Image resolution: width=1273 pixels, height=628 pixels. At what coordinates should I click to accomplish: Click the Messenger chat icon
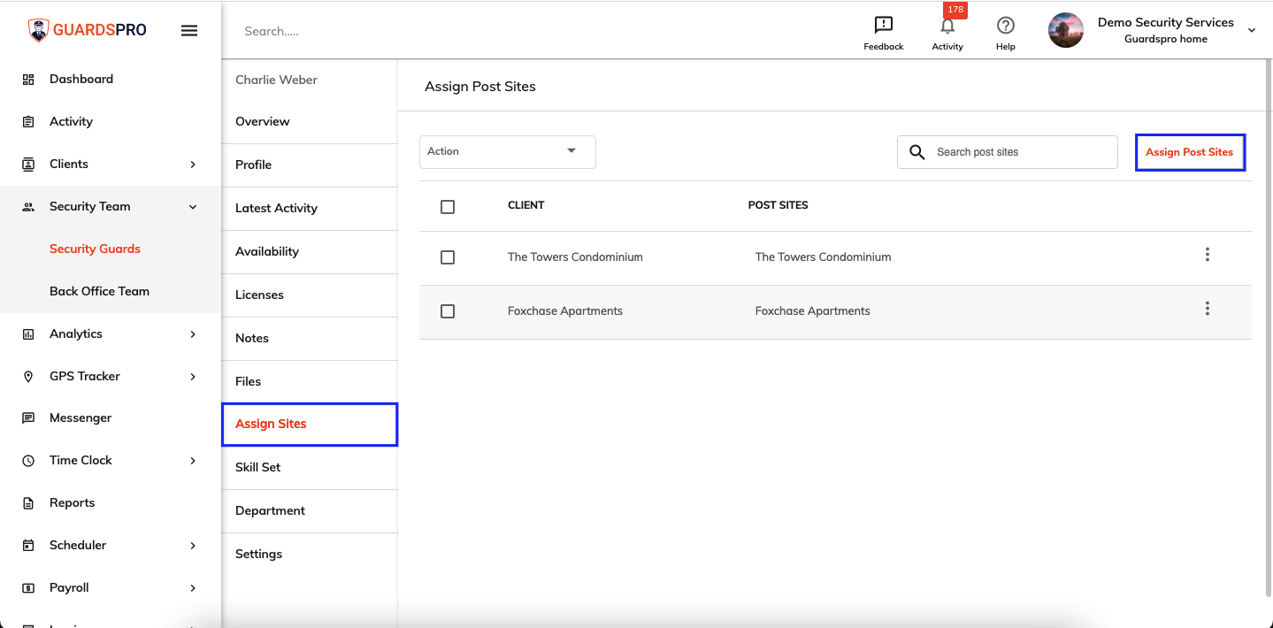pos(28,418)
